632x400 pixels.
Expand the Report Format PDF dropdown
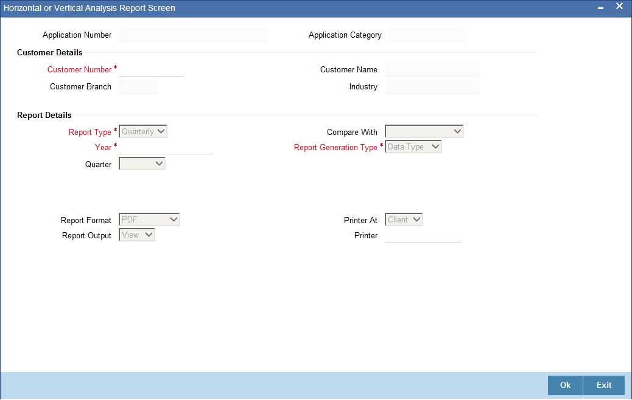pyautogui.click(x=149, y=219)
